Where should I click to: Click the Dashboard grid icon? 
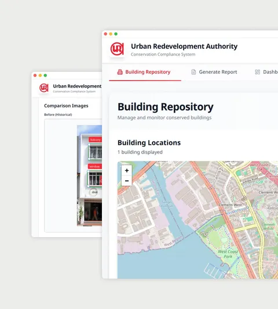pos(257,72)
